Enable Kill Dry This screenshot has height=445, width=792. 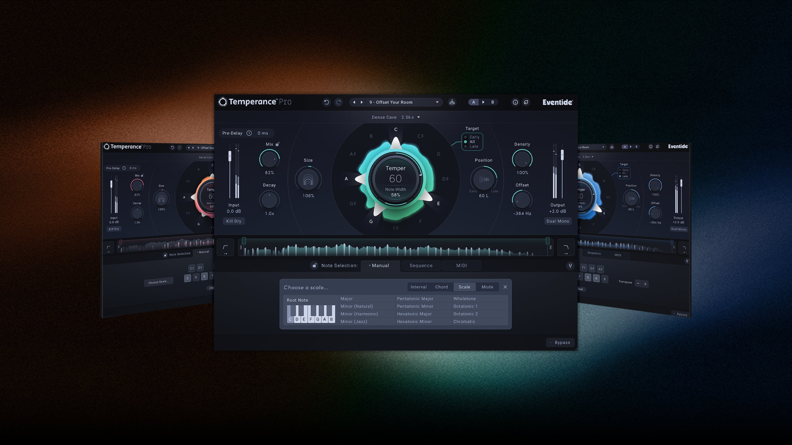pos(234,221)
